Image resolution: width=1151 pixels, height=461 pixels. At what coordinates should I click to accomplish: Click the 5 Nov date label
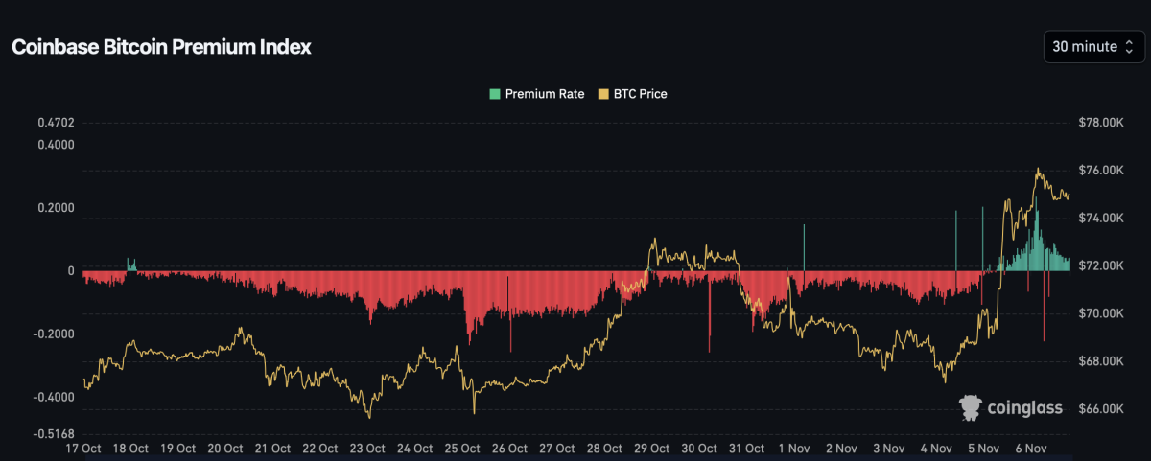(983, 448)
